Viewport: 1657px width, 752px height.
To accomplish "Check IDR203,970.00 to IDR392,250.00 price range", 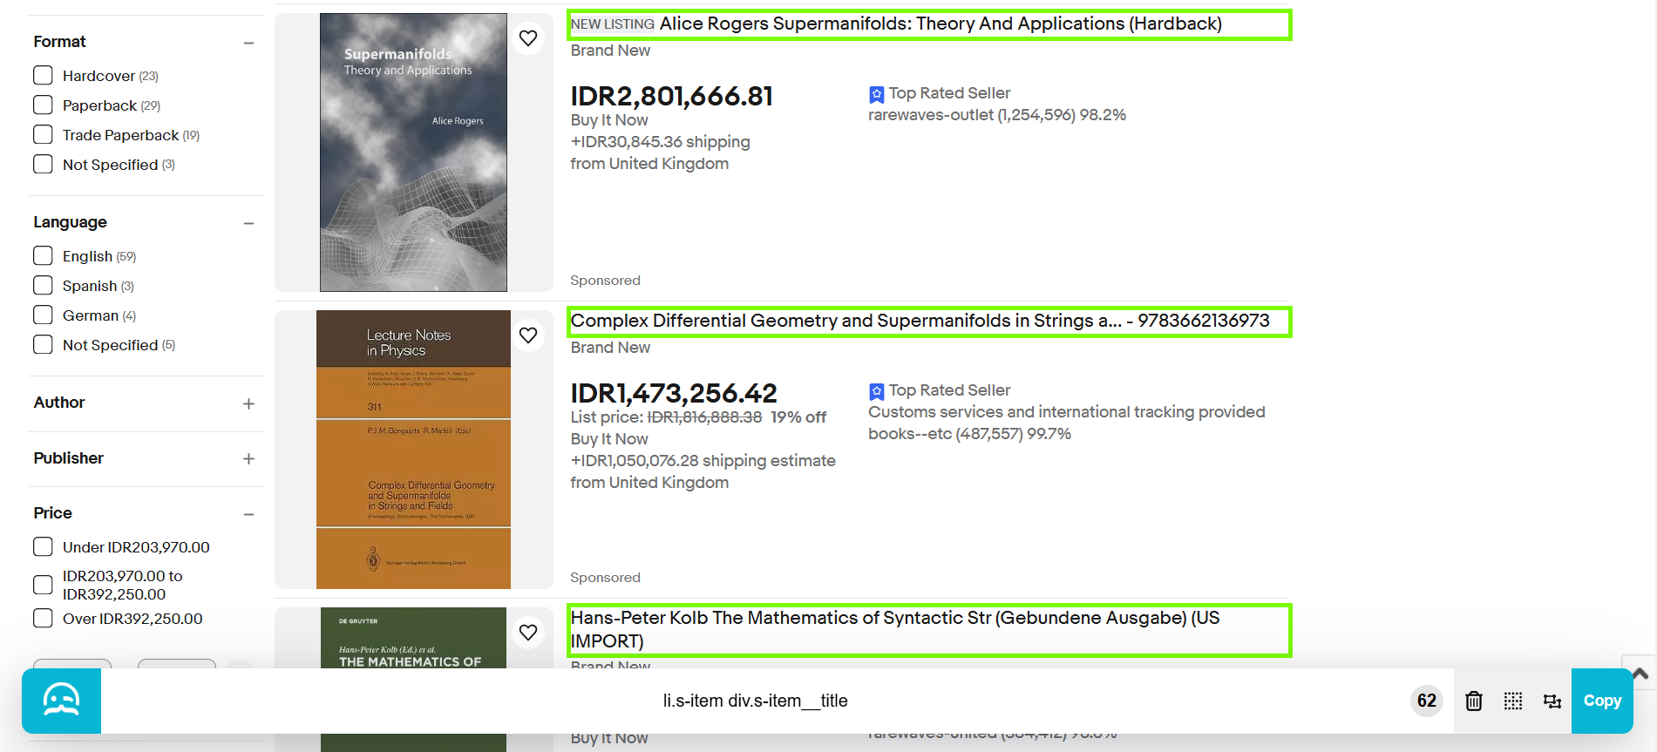I will pyautogui.click(x=43, y=585).
